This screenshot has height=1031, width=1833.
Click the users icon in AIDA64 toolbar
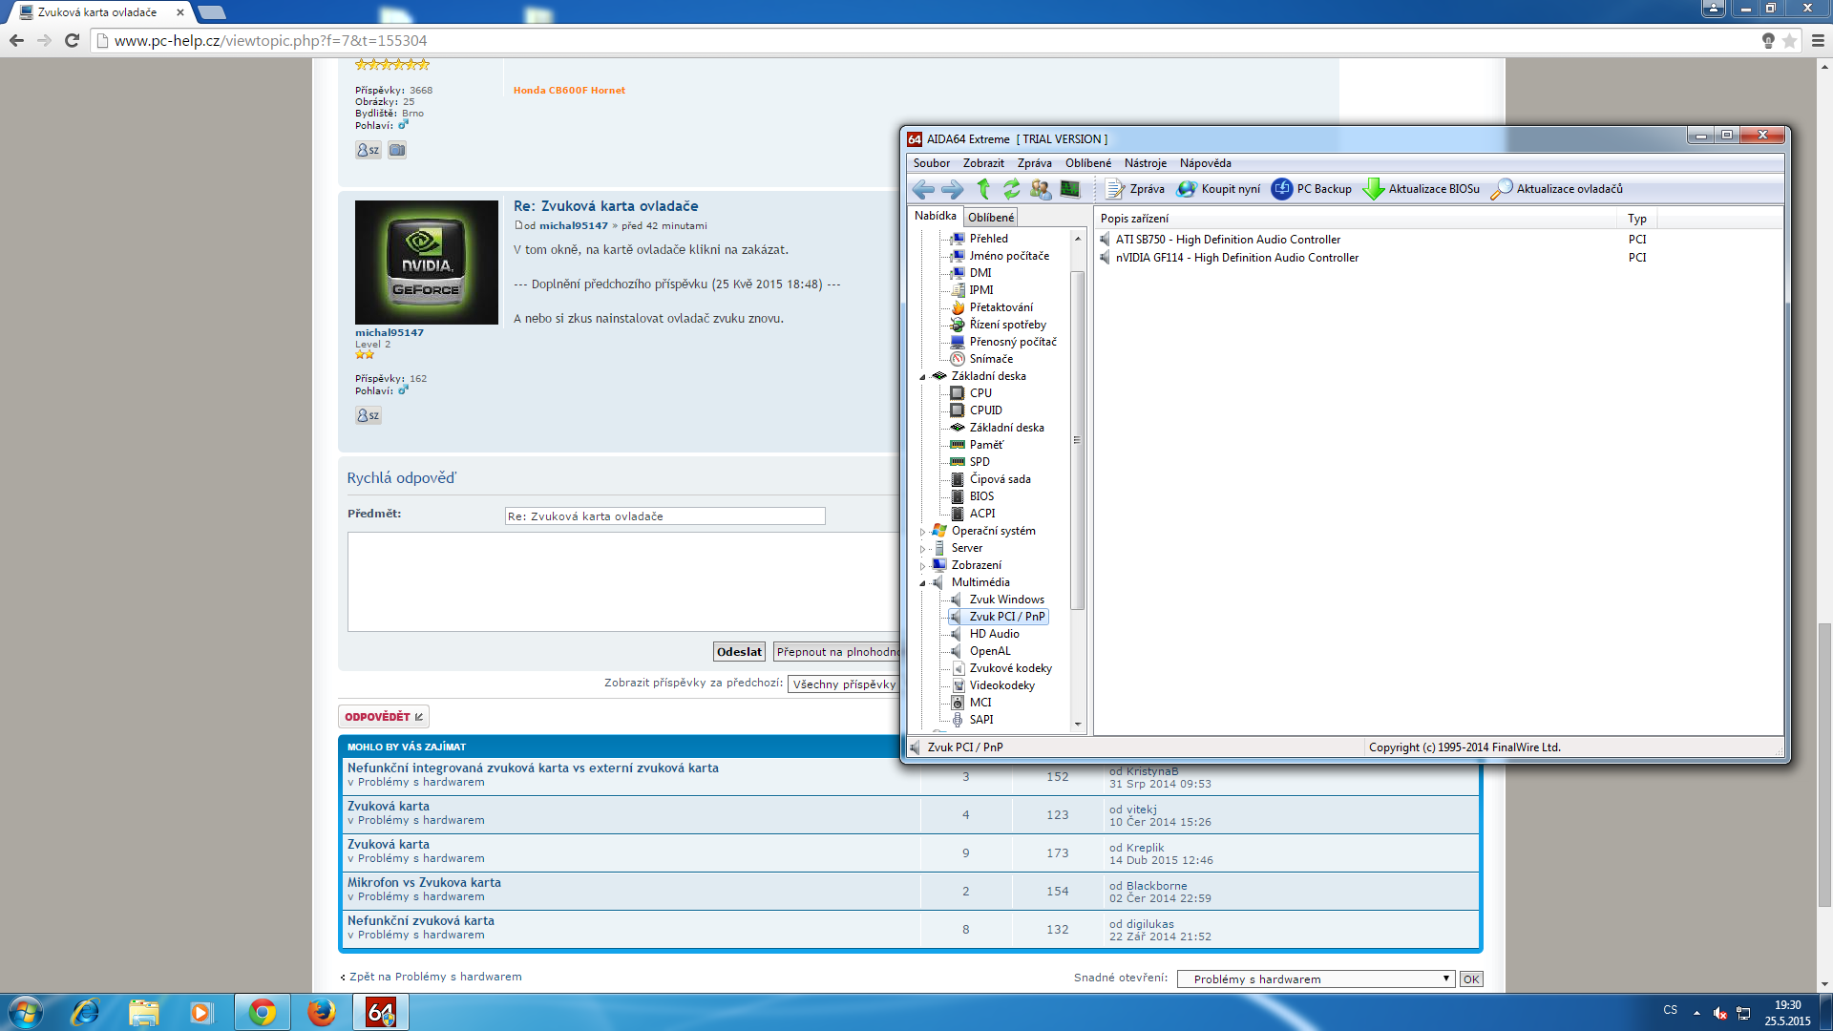click(x=1041, y=189)
